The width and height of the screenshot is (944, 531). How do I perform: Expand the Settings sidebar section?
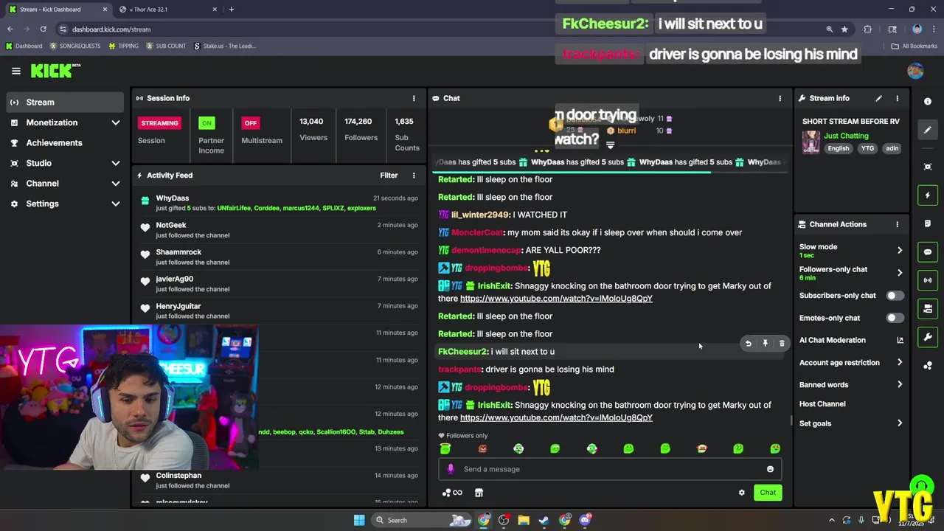pos(116,204)
